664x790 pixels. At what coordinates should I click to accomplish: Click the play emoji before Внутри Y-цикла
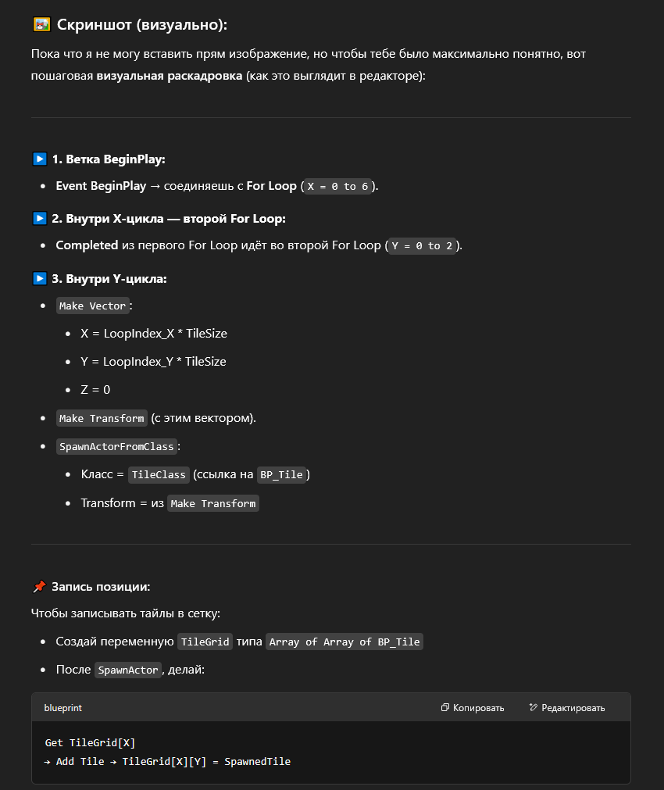click(x=40, y=279)
